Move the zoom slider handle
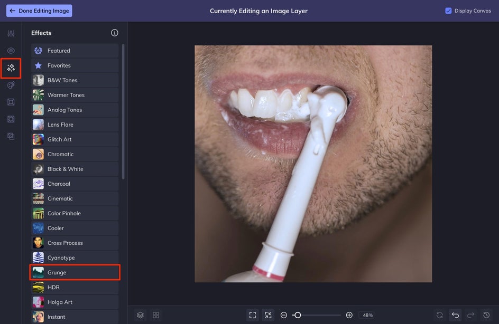Image resolution: width=499 pixels, height=324 pixels. click(298, 315)
